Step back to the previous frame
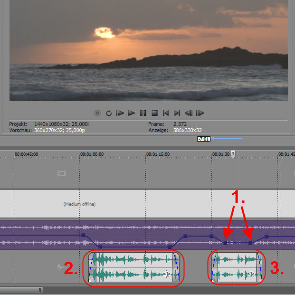The width and height of the screenshot is (295, 295). (189, 113)
